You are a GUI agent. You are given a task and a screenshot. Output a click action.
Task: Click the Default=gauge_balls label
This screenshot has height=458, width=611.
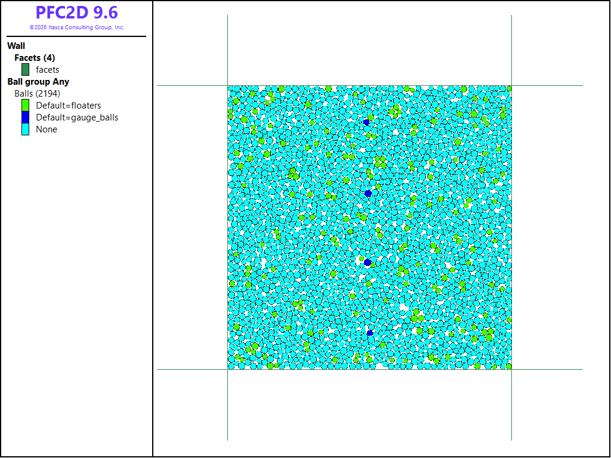(x=77, y=117)
